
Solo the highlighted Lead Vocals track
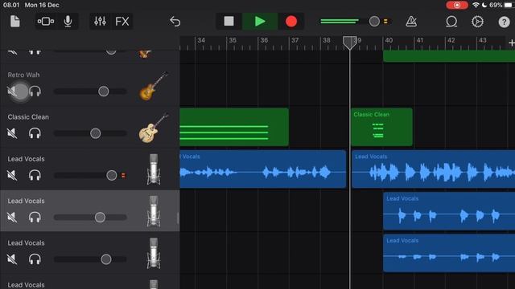click(x=35, y=218)
